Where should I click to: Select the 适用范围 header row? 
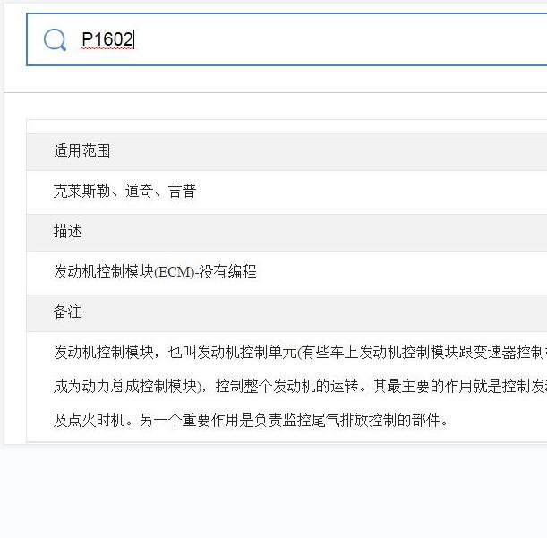click(x=286, y=151)
